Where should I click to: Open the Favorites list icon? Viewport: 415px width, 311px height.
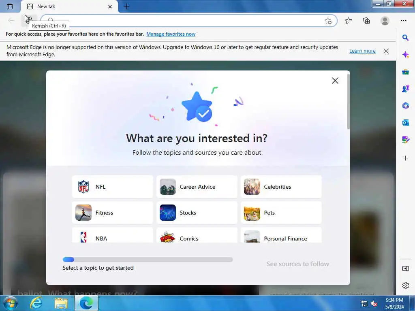pos(349,21)
